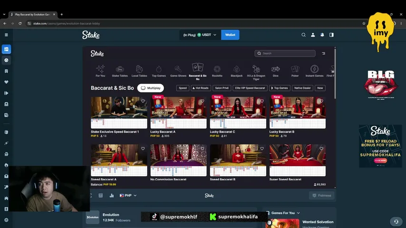Open the Stake logo home link
Image resolution: width=406 pixels, height=228 pixels.
pyautogui.click(x=91, y=35)
